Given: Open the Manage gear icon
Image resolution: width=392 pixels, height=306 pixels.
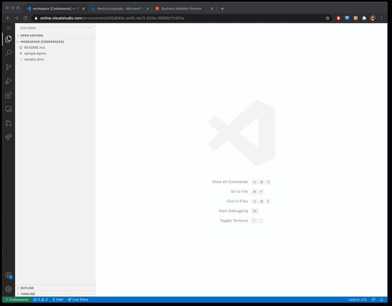Looking at the screenshot, I should click(x=8, y=289).
